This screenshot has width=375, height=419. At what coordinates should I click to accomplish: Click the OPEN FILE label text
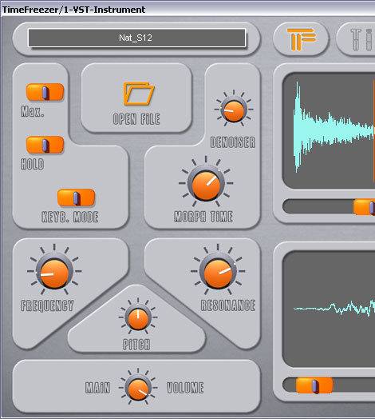136,119
